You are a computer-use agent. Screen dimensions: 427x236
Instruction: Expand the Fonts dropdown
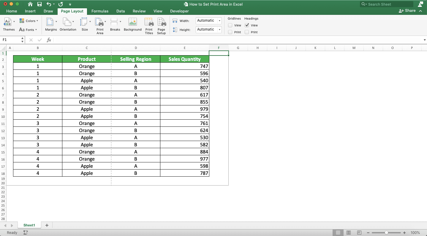coord(35,30)
